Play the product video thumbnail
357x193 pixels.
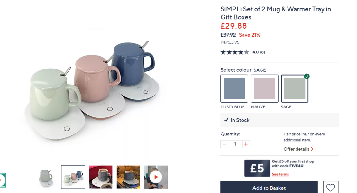156,177
